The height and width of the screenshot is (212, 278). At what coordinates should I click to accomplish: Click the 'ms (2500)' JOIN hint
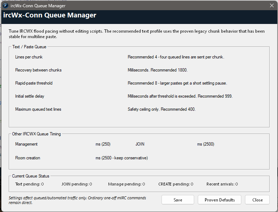(205, 144)
